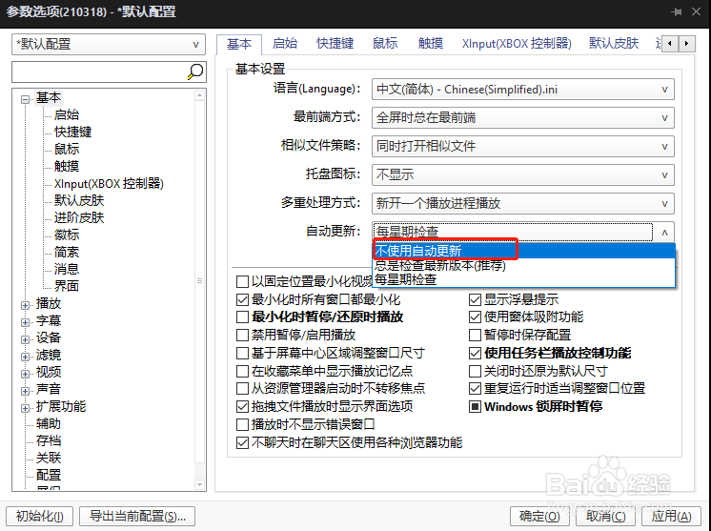Enable 播放时不显示错误窗口

coord(243,425)
